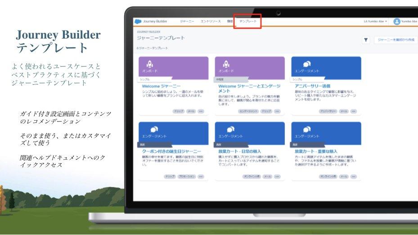Open 放棄カート - 重要な購入 template title
The image size is (418, 235).
[315, 151]
